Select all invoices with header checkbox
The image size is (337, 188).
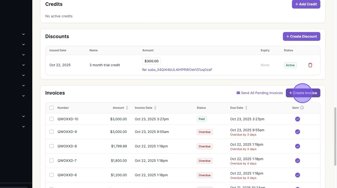pos(51,108)
